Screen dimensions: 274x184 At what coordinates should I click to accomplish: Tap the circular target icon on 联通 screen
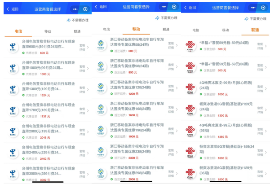[263, 8]
